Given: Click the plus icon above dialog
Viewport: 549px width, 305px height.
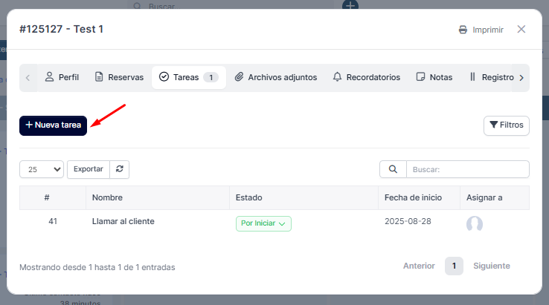Looking at the screenshot, I should [350, 5].
